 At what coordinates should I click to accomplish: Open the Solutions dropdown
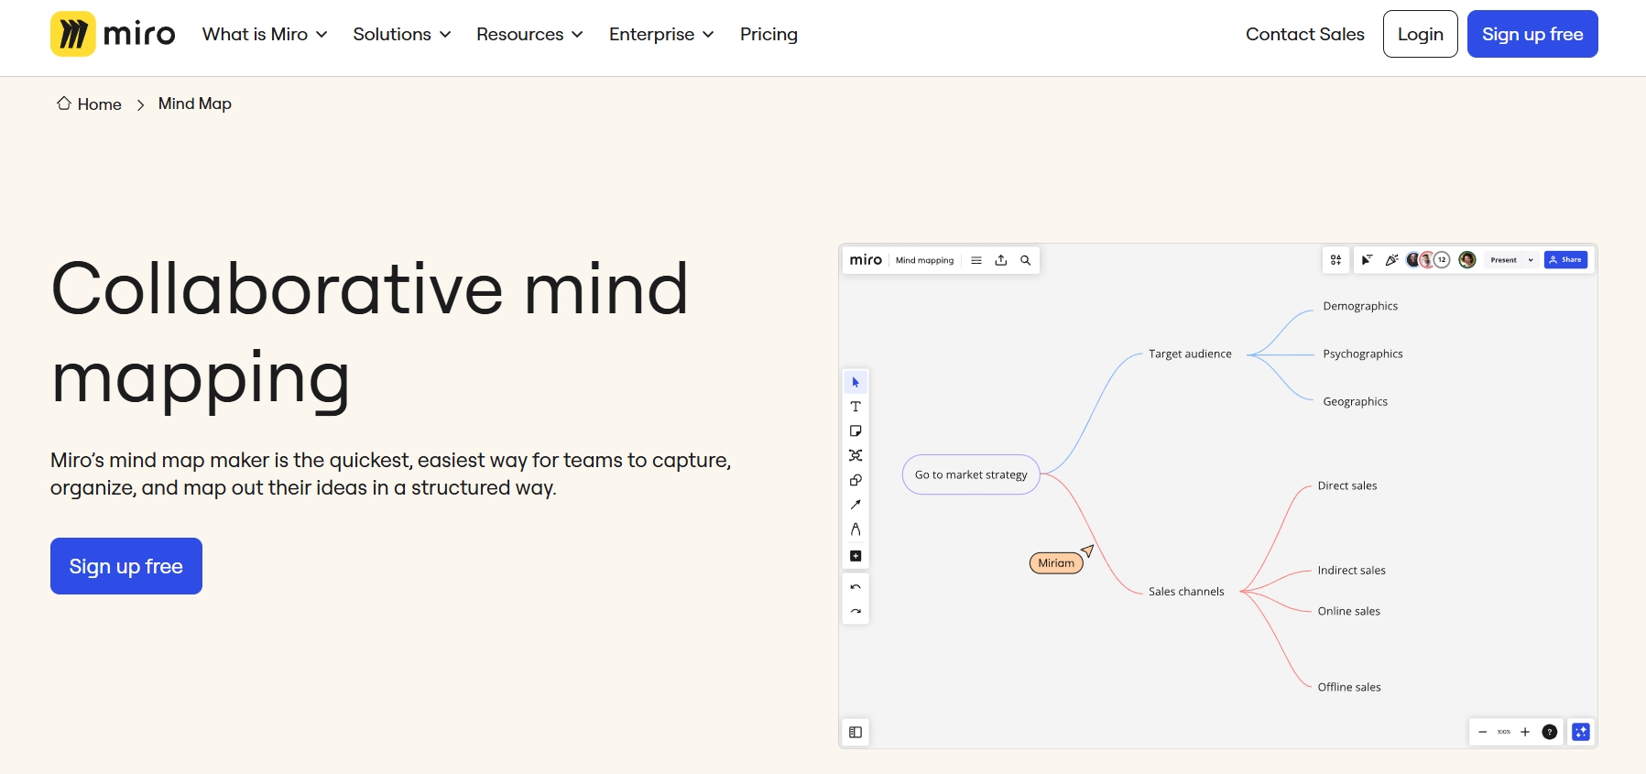(x=402, y=34)
